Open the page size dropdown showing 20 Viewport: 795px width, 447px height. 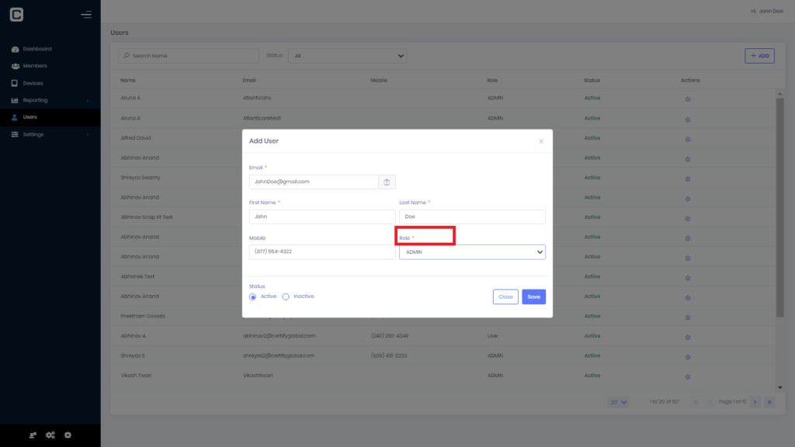coord(618,402)
